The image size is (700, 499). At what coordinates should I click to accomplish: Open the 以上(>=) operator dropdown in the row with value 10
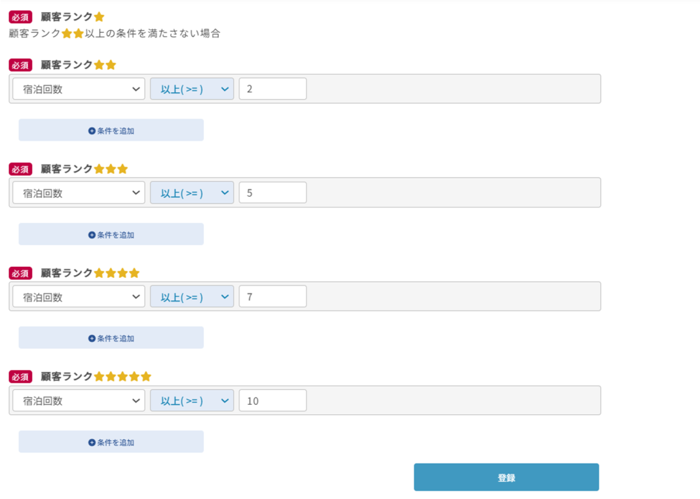(192, 401)
